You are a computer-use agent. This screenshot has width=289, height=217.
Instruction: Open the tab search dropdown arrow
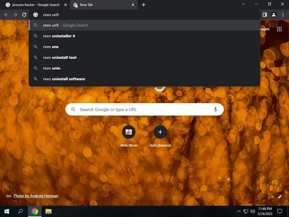244,4
